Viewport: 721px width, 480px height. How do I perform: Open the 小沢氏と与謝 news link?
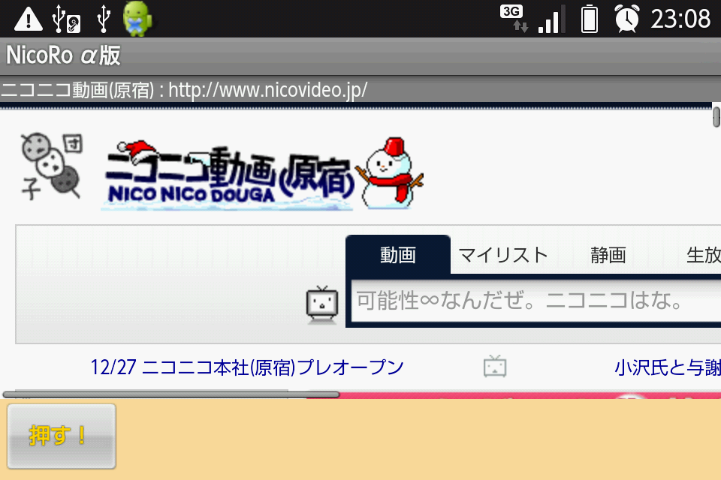click(x=668, y=367)
